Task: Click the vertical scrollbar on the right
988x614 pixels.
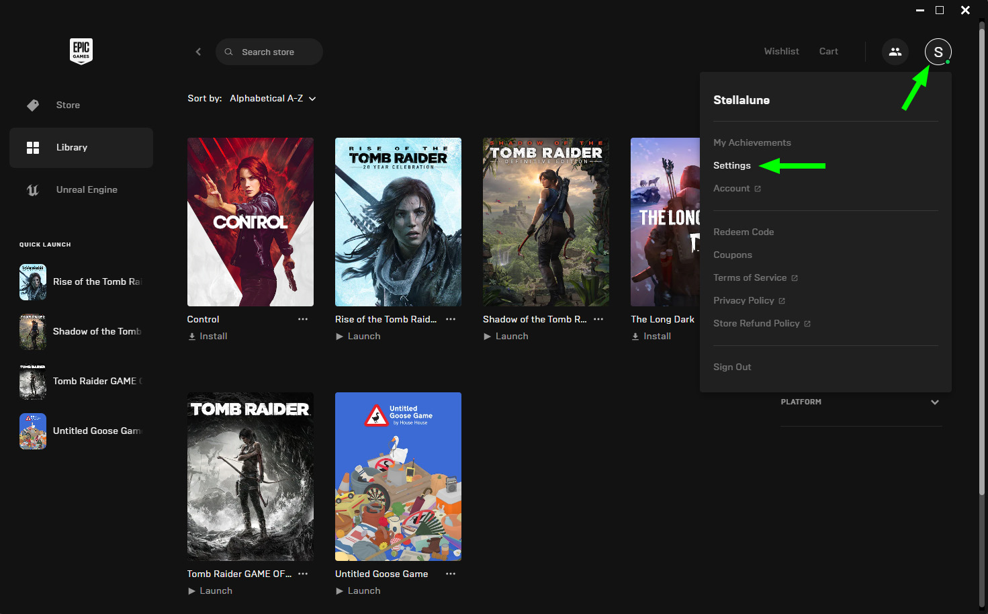Action: pos(981,269)
